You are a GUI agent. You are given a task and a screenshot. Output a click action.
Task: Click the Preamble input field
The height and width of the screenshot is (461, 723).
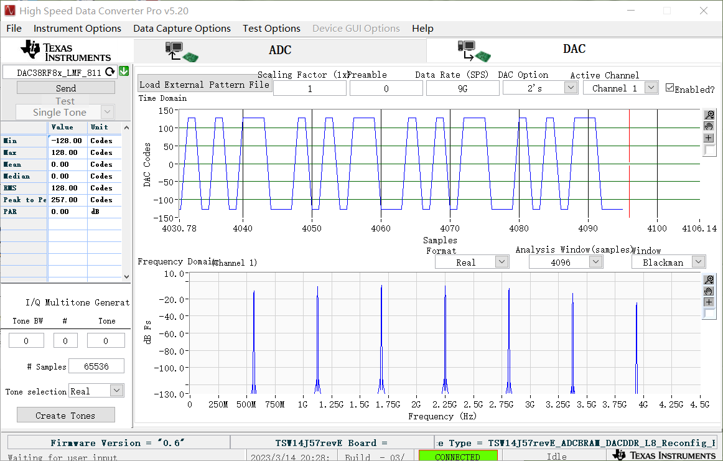pyautogui.click(x=386, y=88)
